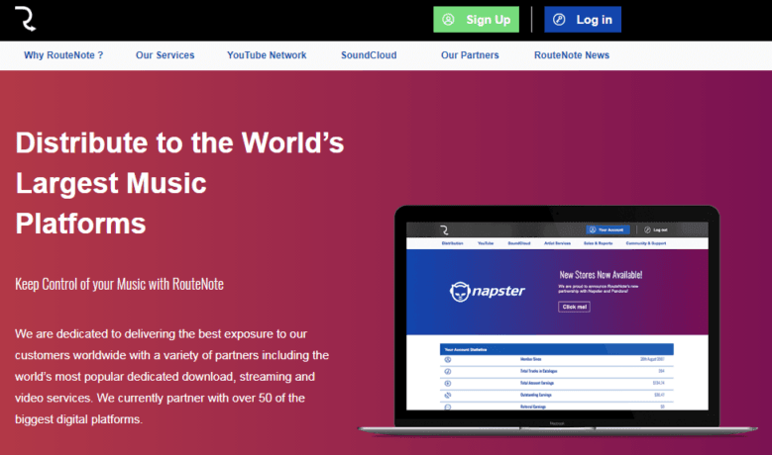Click the "Keep Control of your Music" subheading
Screen dimensions: 772x455
coord(120,284)
